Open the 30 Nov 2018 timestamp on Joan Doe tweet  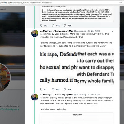click(x=94, y=95)
